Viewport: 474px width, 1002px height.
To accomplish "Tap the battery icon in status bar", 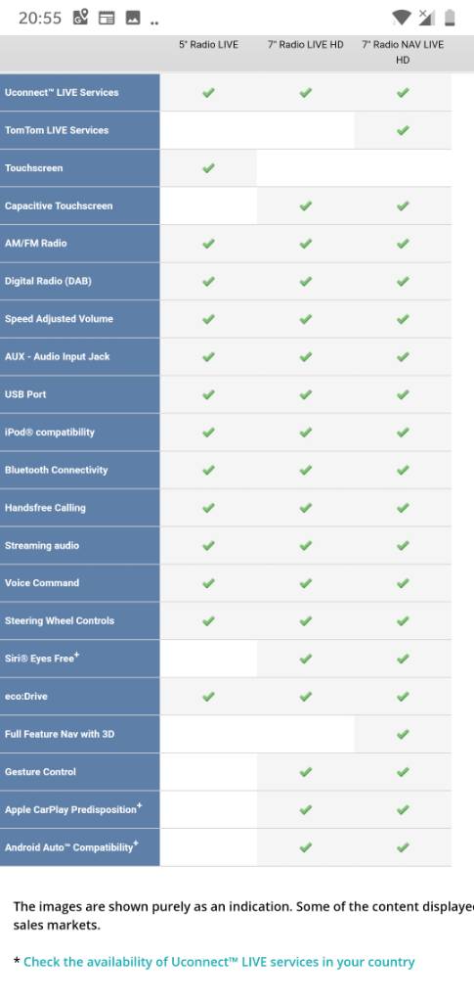I will pyautogui.click(x=450, y=18).
